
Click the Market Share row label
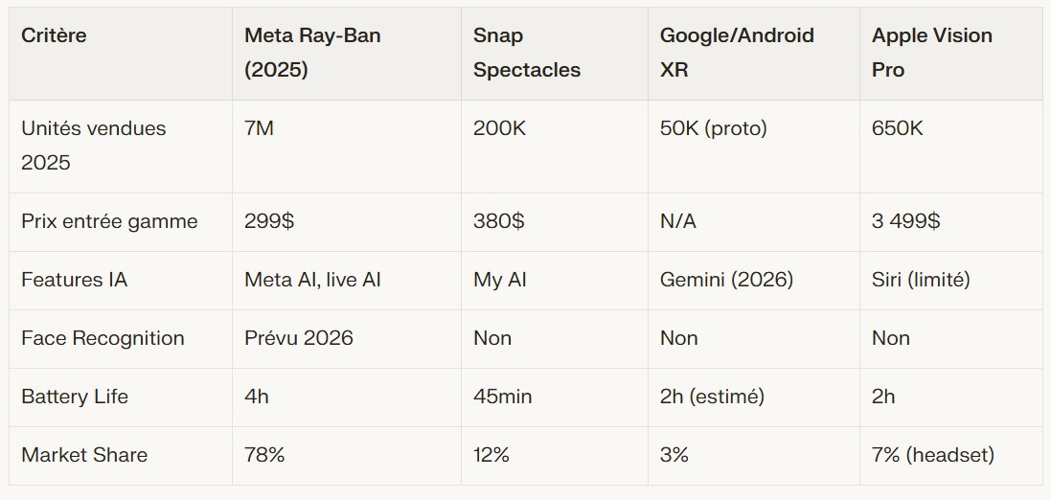tap(84, 455)
